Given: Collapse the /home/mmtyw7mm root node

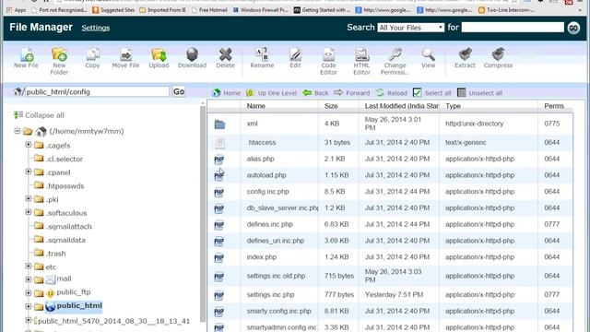Looking at the screenshot, I should 18,131.
